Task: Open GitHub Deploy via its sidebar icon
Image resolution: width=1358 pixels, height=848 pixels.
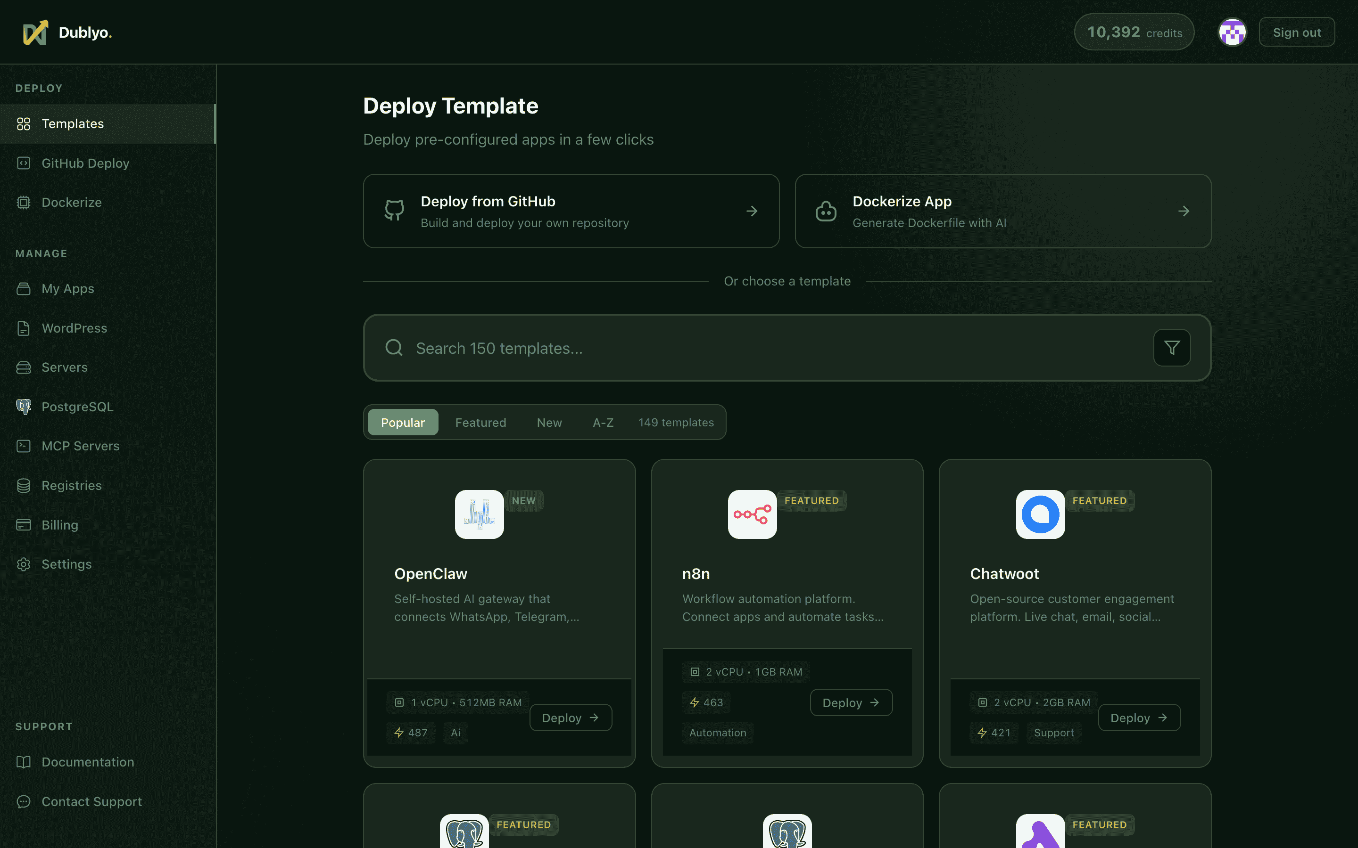Action: 24,163
